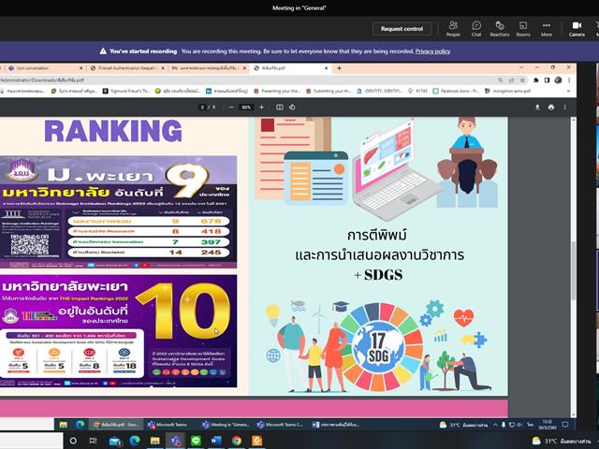This screenshot has height=449, width=599.
Task: Click the PDF page number field
Action: 203,108
